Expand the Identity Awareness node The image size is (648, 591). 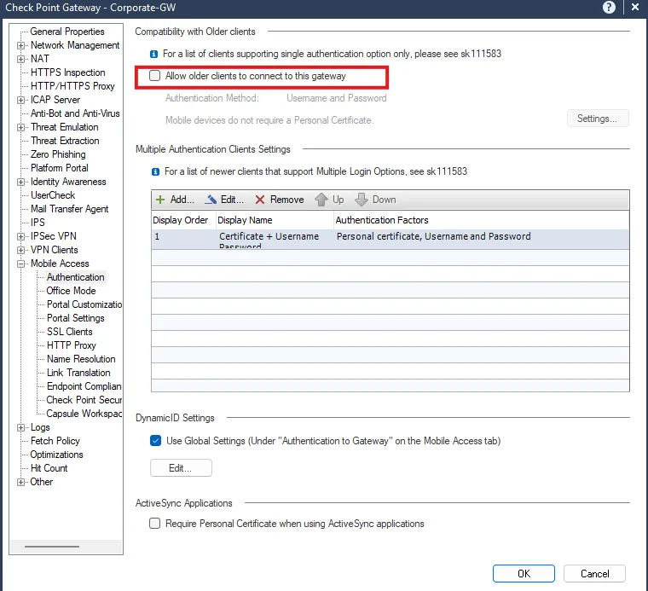pyautogui.click(x=20, y=182)
